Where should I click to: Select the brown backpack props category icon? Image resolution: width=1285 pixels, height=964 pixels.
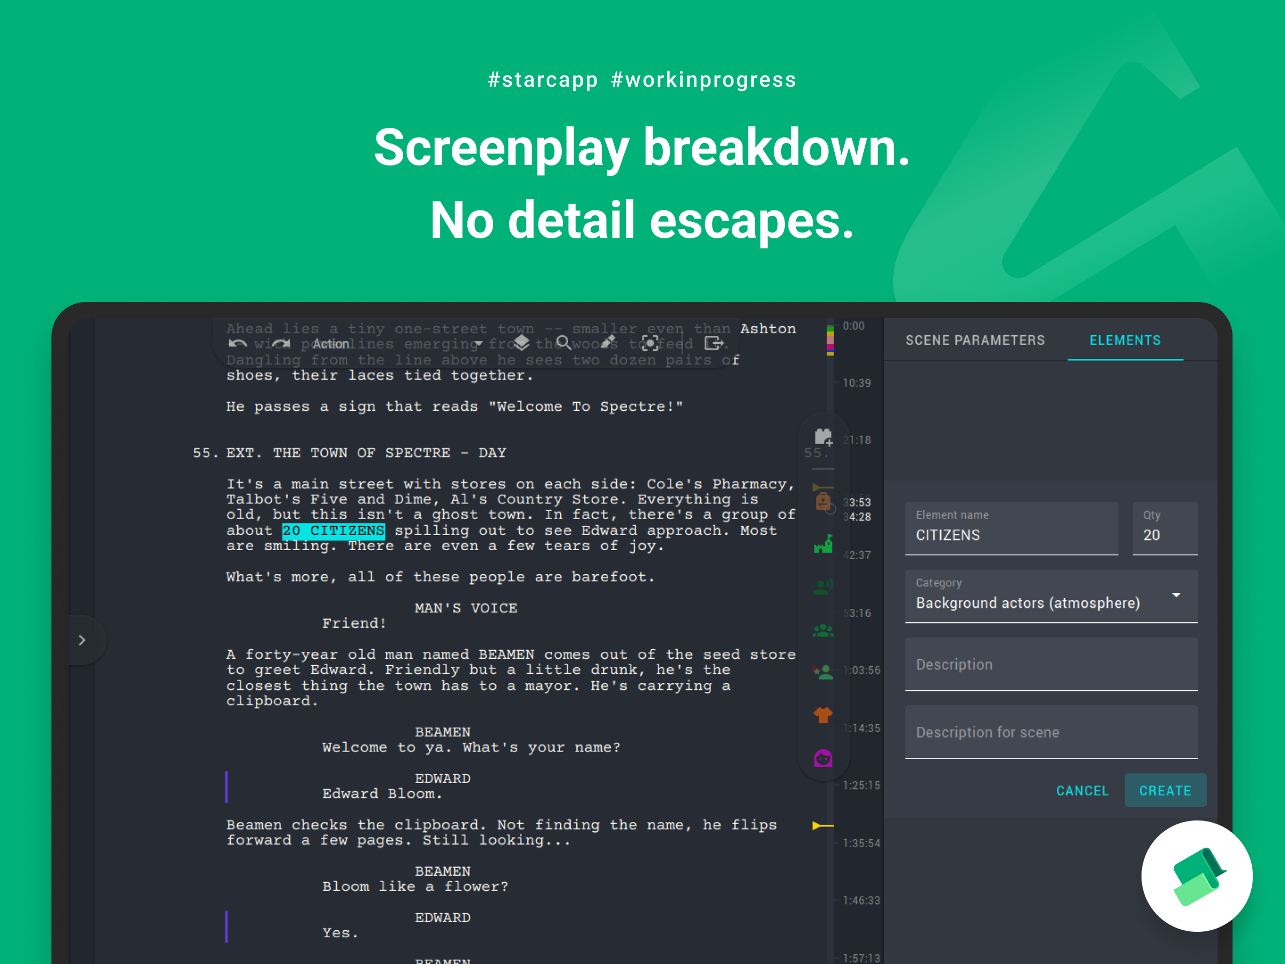(823, 501)
